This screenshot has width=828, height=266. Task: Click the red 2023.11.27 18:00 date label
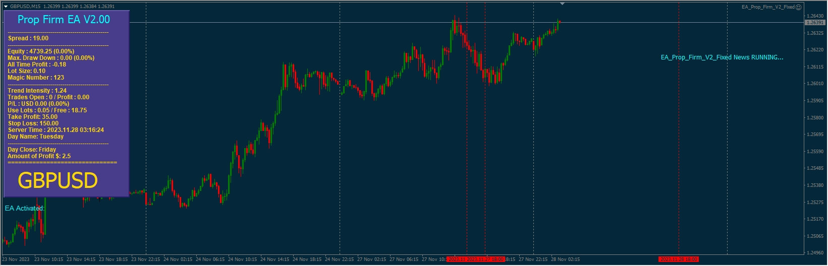pyautogui.click(x=486, y=259)
